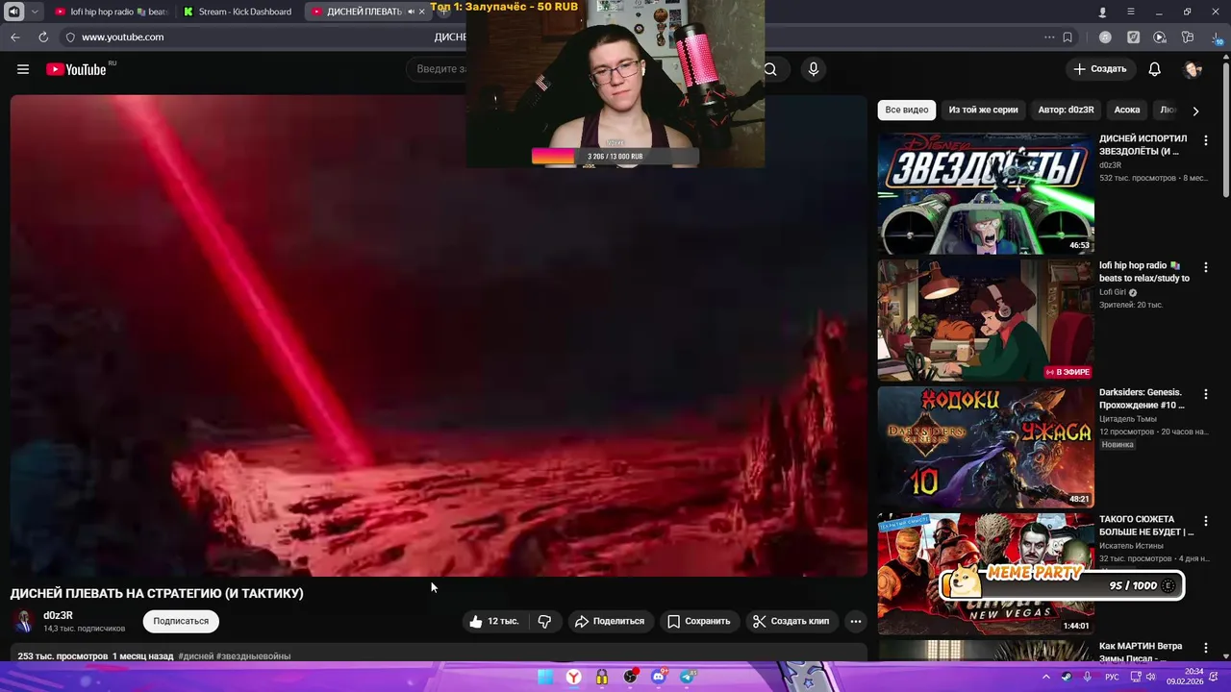Image resolution: width=1231 pixels, height=692 pixels.
Task: Open the browser main menu lines icon
Action: pyautogui.click(x=1131, y=12)
